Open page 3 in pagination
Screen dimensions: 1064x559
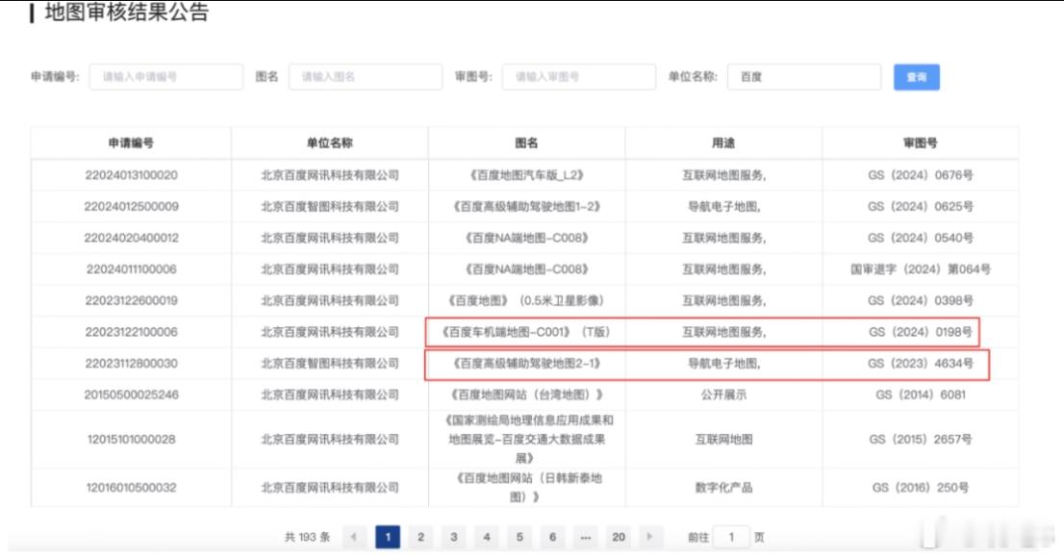click(453, 537)
